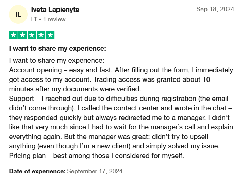Click the bold "Date of experience:" label
The image size is (248, 179).
tap(37, 171)
